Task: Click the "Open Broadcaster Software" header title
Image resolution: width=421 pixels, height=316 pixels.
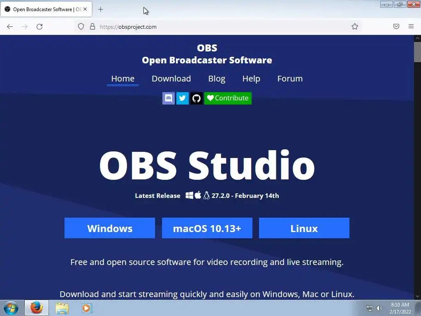Action: tap(207, 60)
